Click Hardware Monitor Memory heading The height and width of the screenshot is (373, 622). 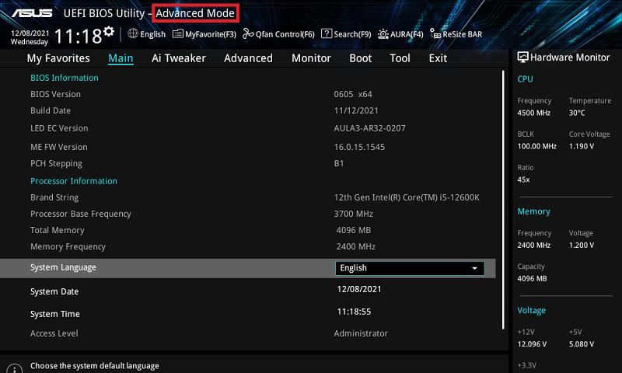click(x=533, y=211)
